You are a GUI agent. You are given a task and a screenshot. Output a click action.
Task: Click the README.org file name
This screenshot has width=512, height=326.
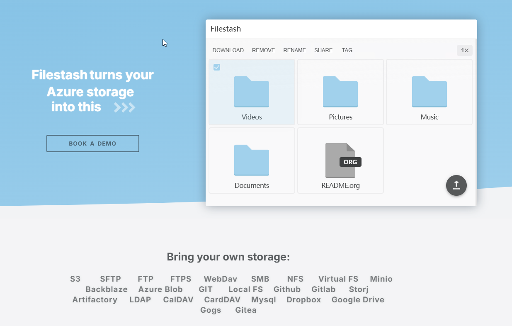coord(340,185)
